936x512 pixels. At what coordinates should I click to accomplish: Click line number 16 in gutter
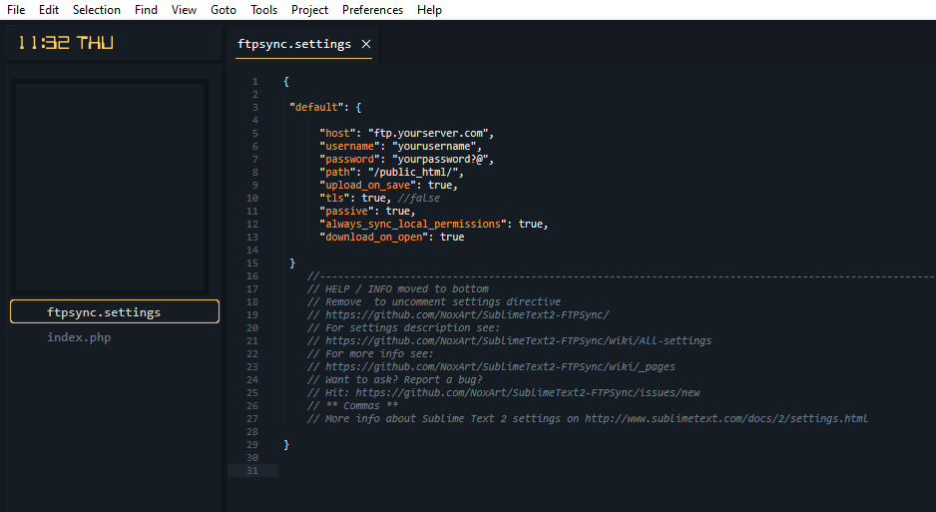252,275
